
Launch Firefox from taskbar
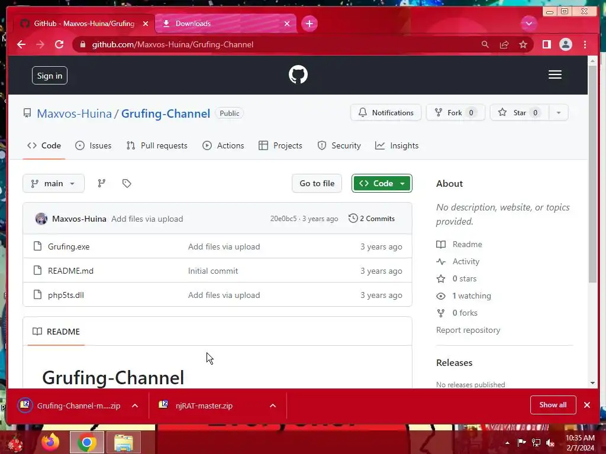[x=50, y=442]
